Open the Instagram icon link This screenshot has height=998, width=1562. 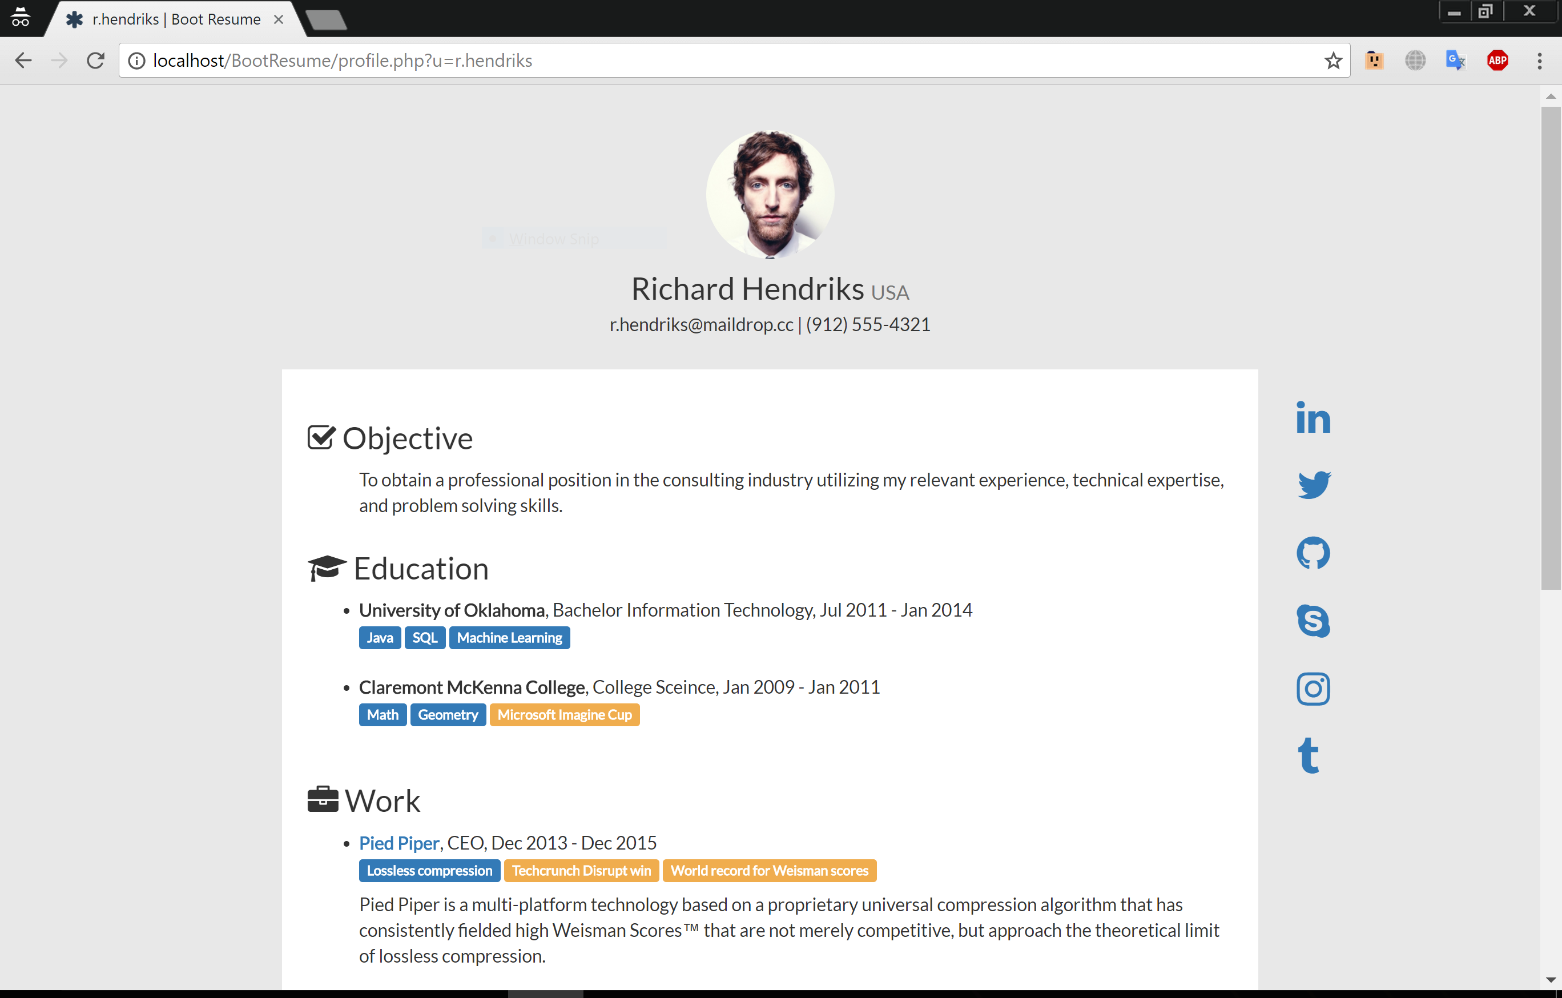click(1313, 689)
